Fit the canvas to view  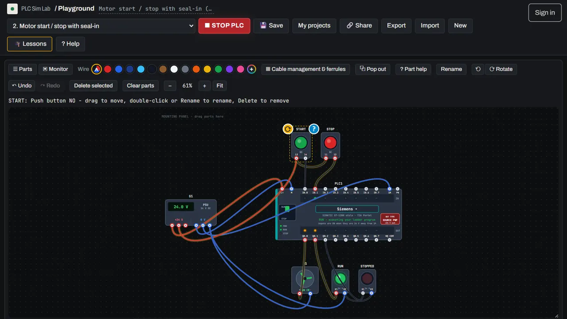coord(220,86)
